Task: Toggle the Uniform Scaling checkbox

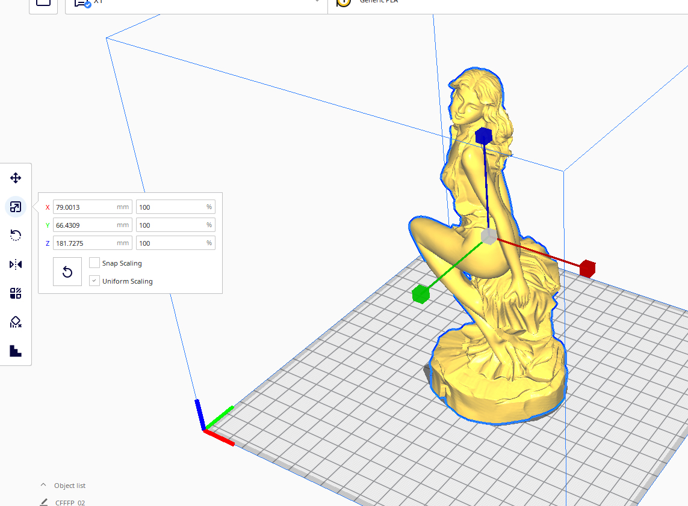Action: [x=95, y=281]
